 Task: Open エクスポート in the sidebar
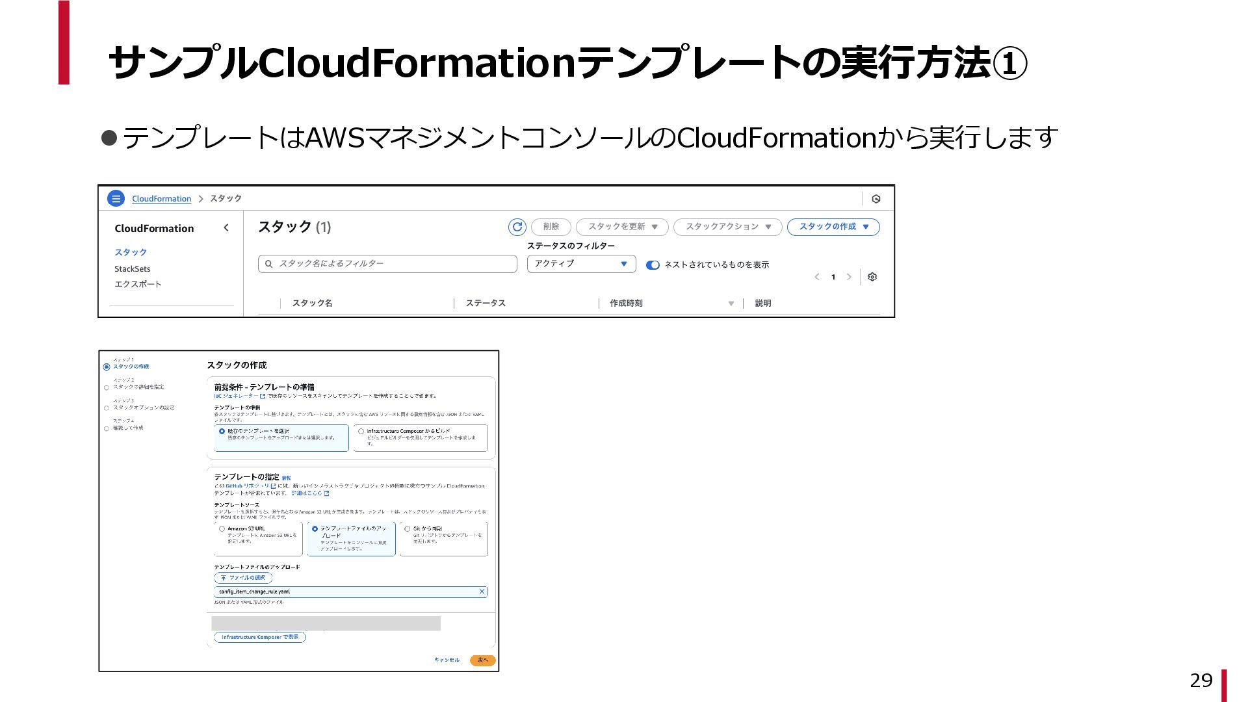(x=138, y=284)
